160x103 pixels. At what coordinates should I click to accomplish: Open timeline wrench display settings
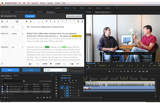[76, 80]
